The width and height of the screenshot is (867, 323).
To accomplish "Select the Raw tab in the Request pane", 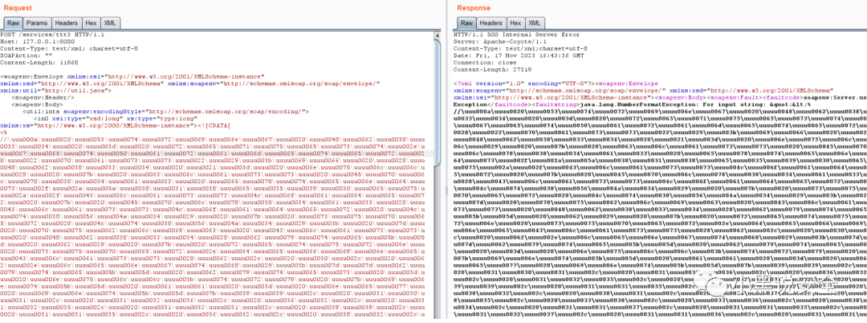I will pyautogui.click(x=12, y=23).
